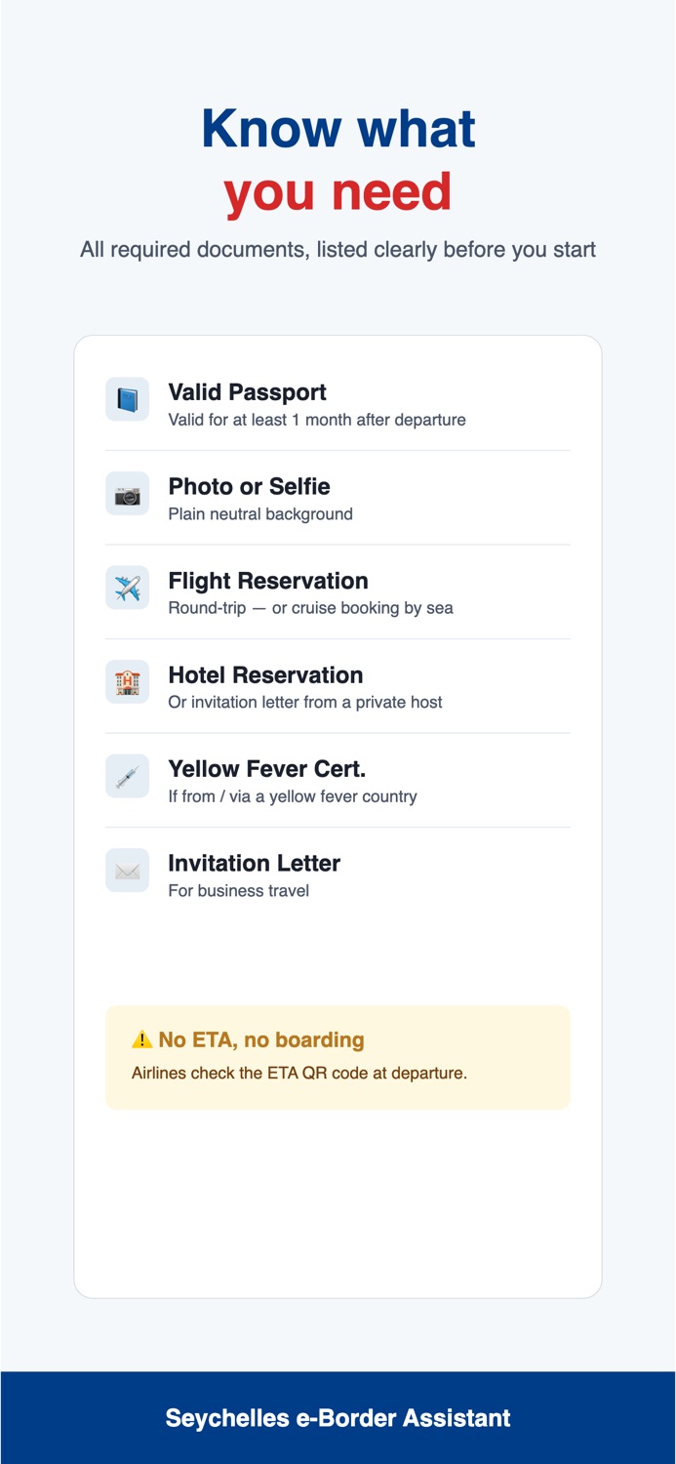Click the syringe icon for Yellow Fever
The image size is (676, 1464).
pos(127,776)
